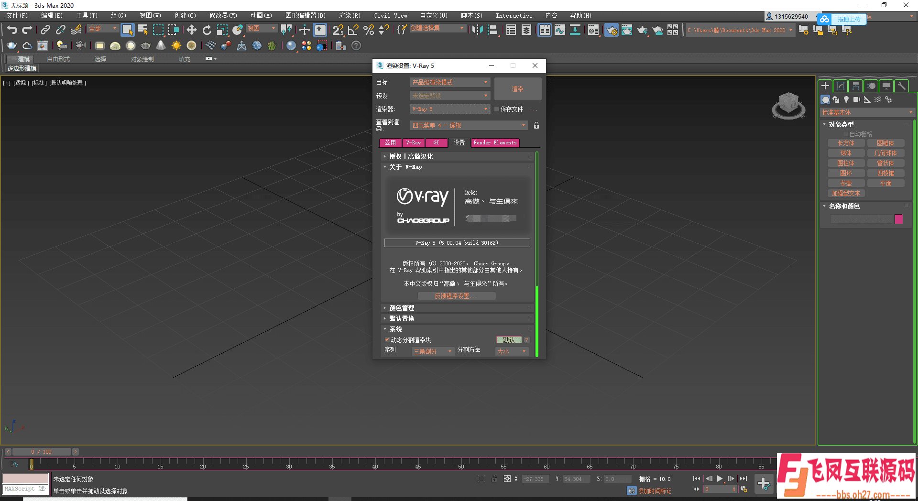
Task: Switch to the Render Elements tab
Action: click(495, 143)
